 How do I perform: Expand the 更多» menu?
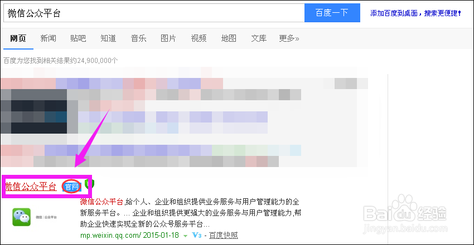click(x=289, y=38)
